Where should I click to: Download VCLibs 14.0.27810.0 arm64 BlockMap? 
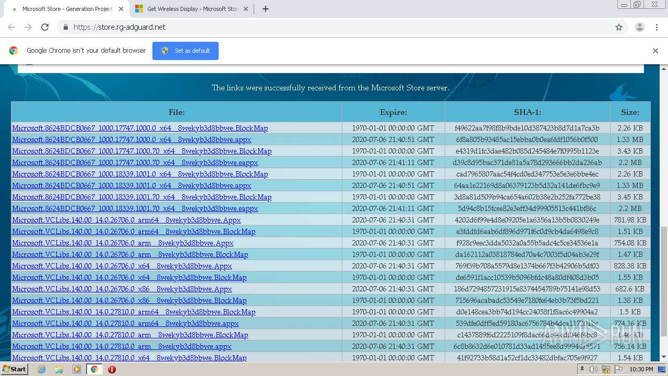(x=134, y=312)
